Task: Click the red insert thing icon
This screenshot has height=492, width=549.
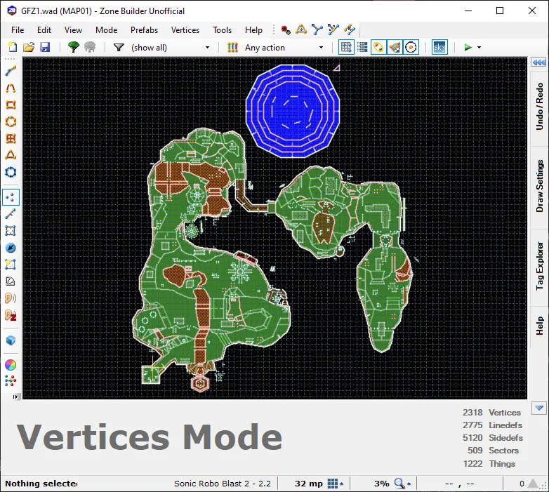Action: click(x=286, y=30)
